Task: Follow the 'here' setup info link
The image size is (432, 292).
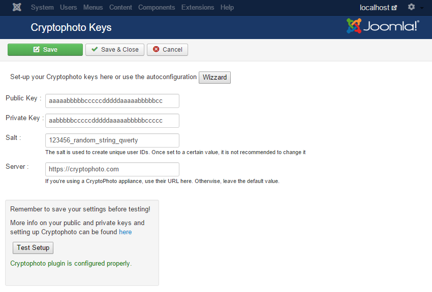Action: (x=125, y=232)
